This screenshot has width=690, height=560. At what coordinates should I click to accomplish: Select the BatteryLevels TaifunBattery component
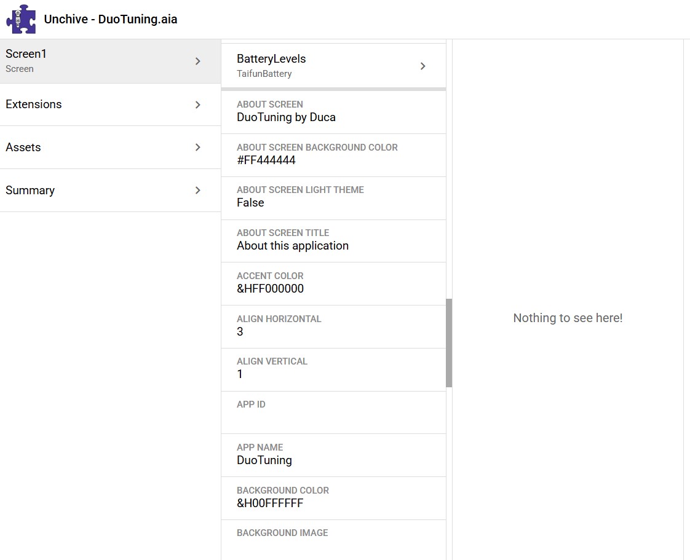pos(320,66)
